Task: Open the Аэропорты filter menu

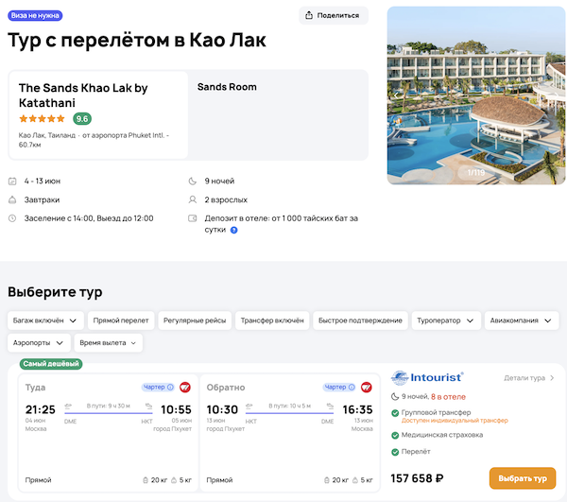Action: pos(39,342)
